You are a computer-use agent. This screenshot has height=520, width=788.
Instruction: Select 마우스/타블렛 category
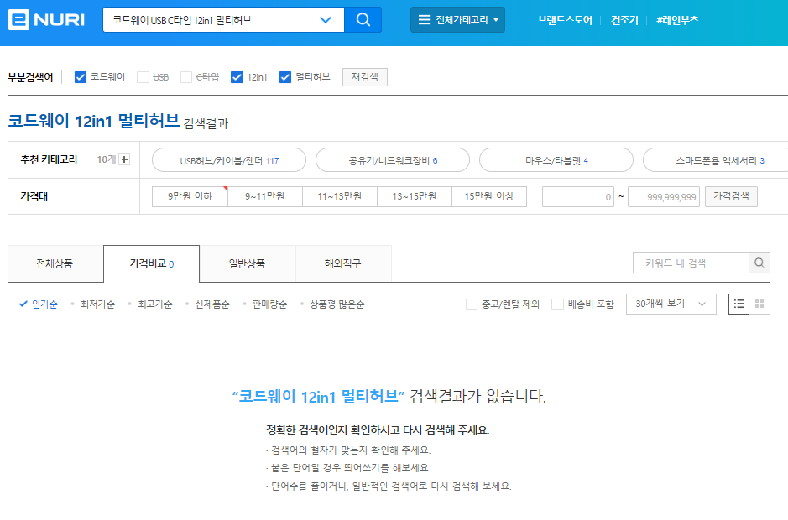pyautogui.click(x=556, y=161)
